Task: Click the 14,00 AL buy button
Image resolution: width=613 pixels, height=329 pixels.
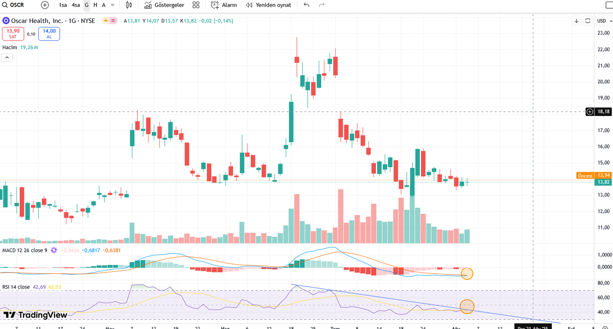Action: click(x=49, y=34)
